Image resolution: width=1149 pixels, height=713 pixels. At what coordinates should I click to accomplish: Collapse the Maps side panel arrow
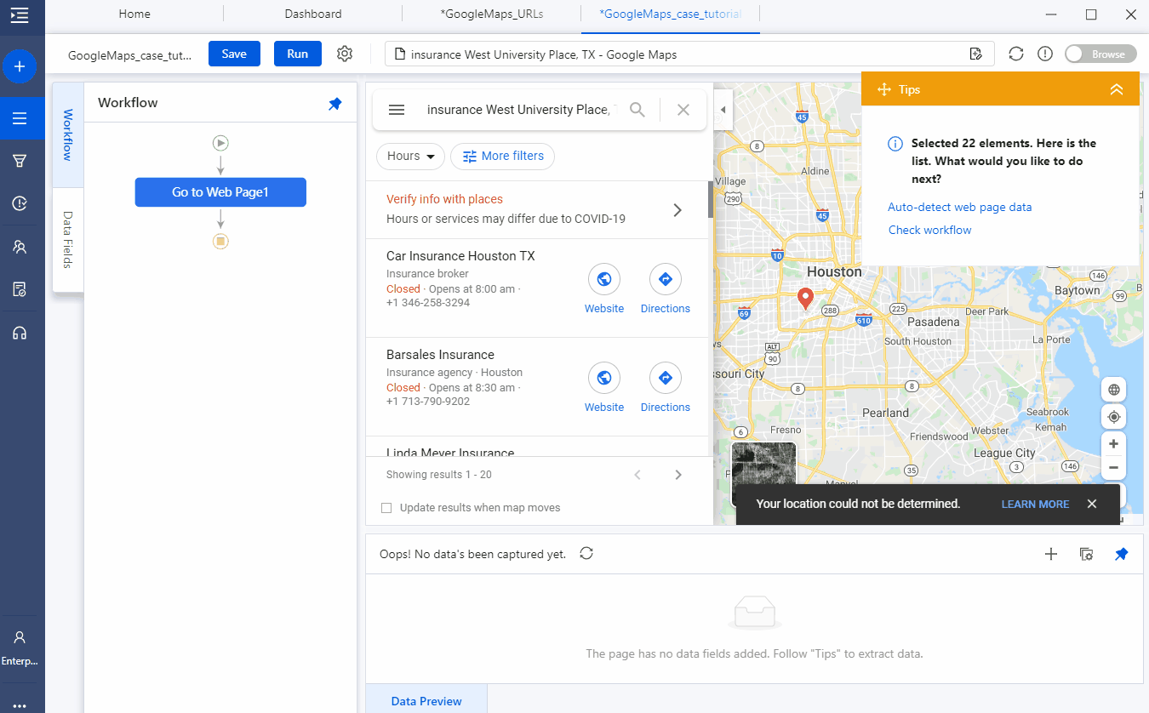click(723, 110)
